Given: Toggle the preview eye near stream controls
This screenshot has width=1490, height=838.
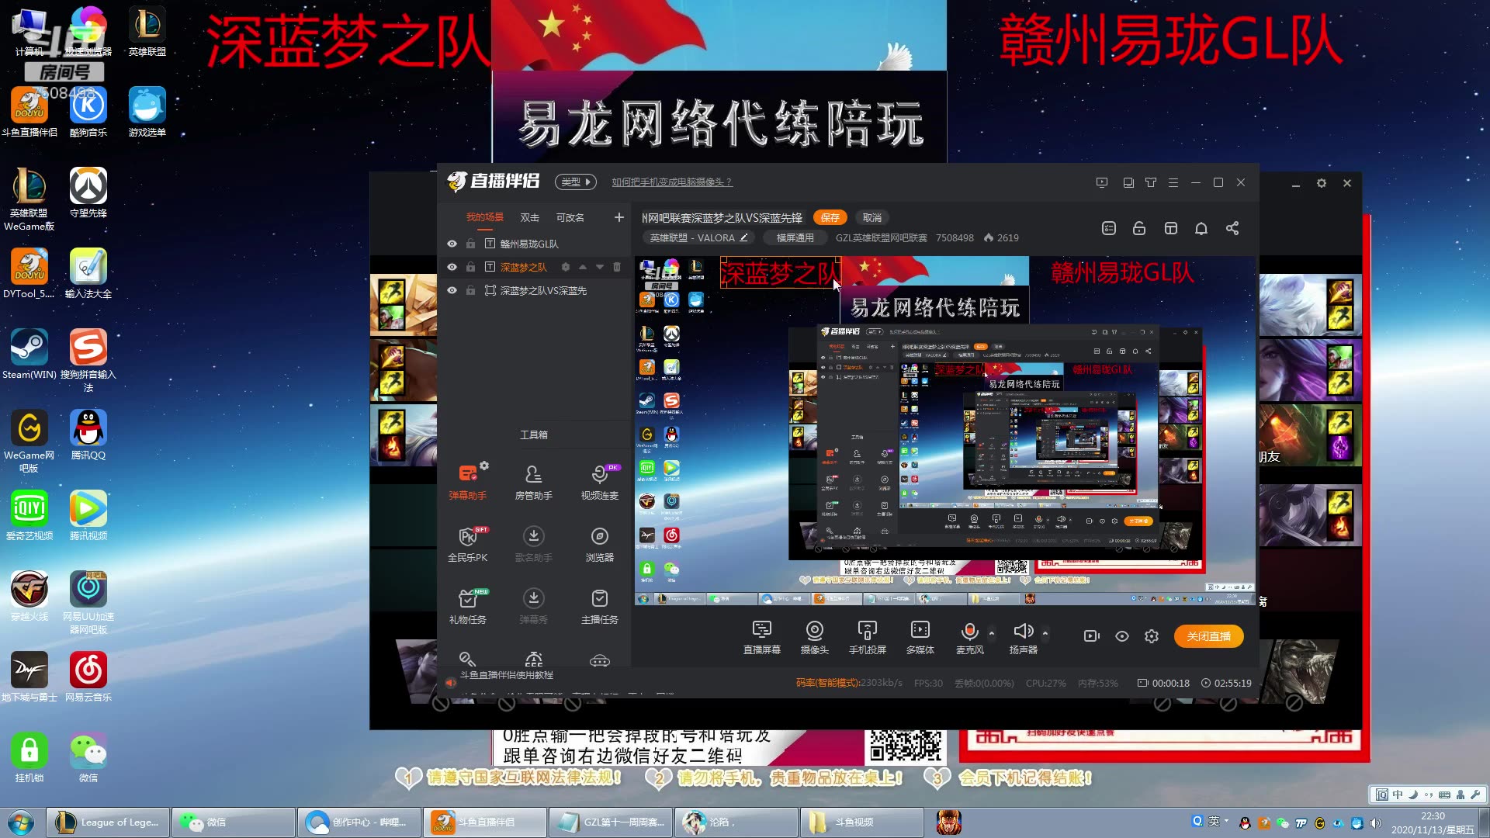Looking at the screenshot, I should click(x=1121, y=636).
